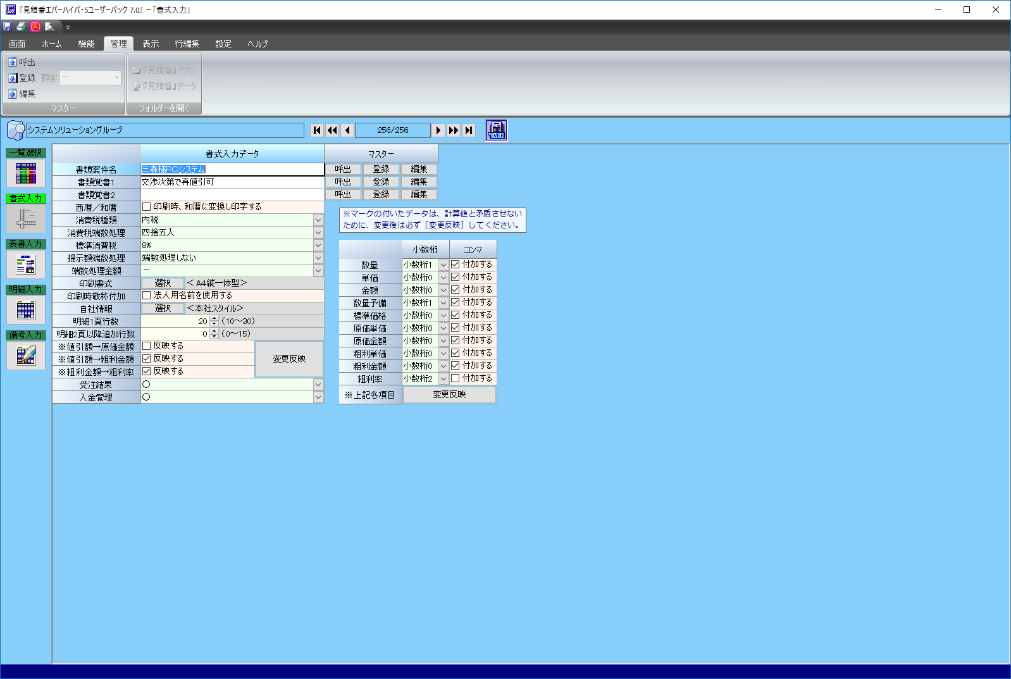Viewport: 1011px width, 679px height.
Task: Click 編集 button for 書類覚書2 row
Action: [x=419, y=195]
